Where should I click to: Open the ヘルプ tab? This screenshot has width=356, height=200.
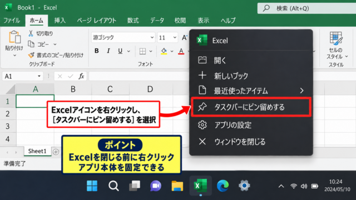click(x=228, y=21)
